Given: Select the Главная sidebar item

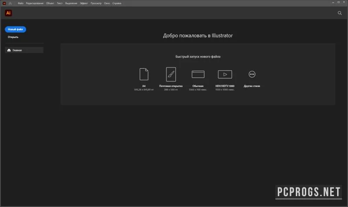Looking at the screenshot, I should coord(24,50).
